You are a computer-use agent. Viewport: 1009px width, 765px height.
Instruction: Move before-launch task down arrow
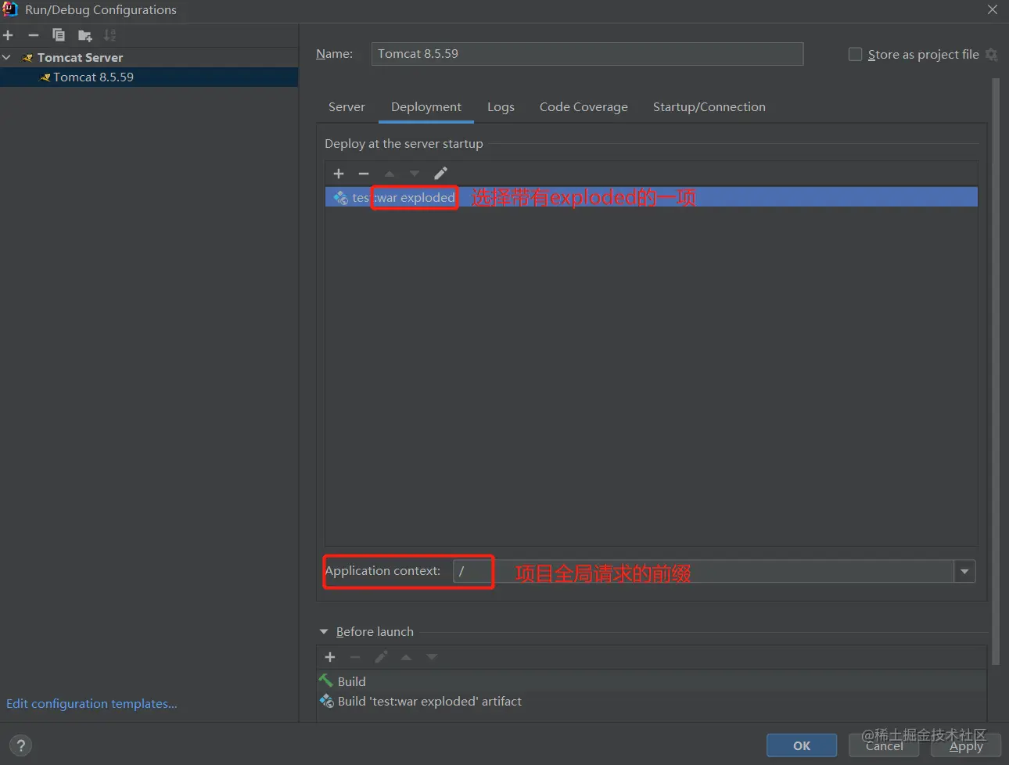pos(432,657)
